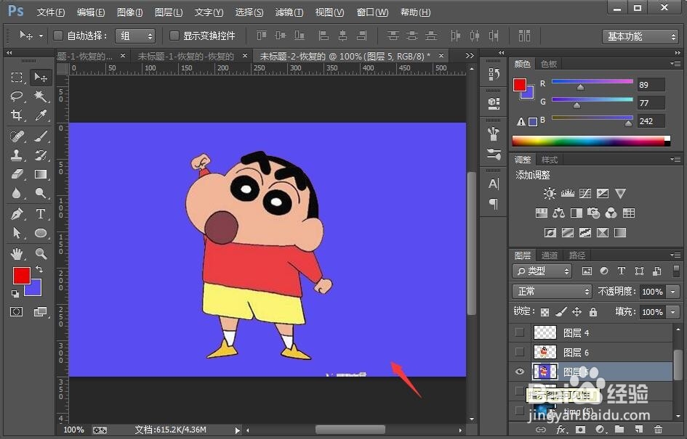The image size is (687, 439).
Task: Select the Ellipse shape tool
Action: [x=41, y=233]
